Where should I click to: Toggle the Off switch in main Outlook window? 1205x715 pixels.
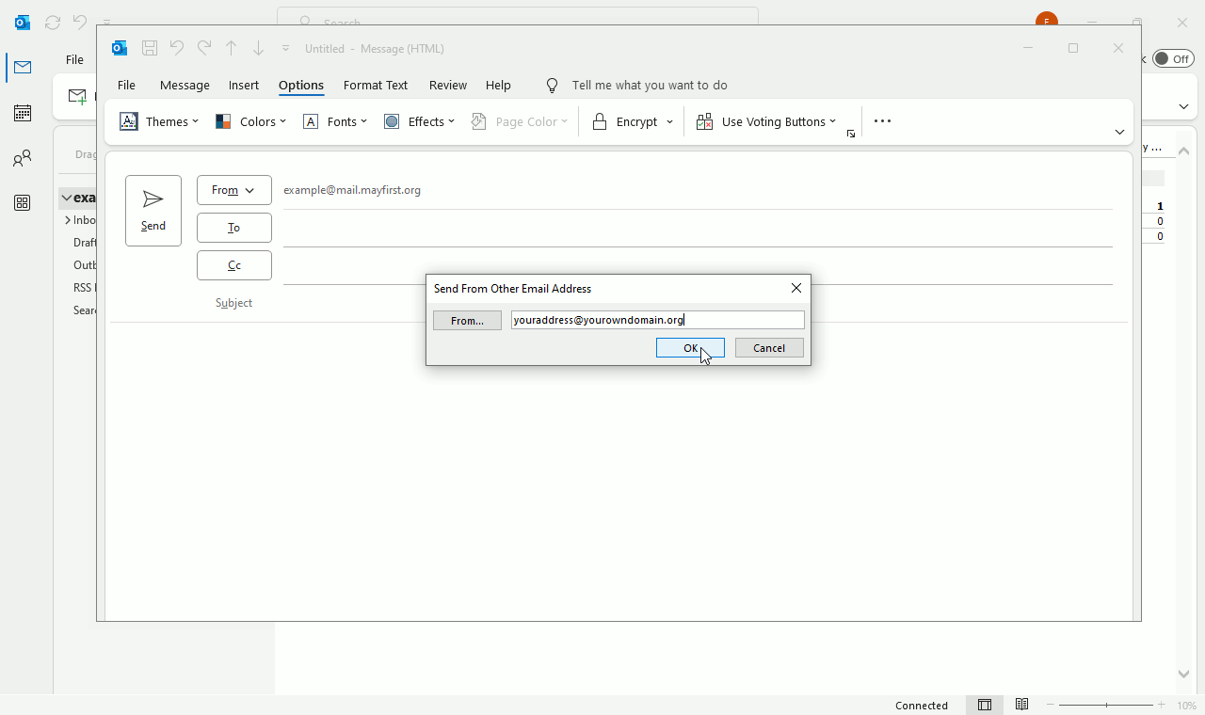click(x=1173, y=58)
